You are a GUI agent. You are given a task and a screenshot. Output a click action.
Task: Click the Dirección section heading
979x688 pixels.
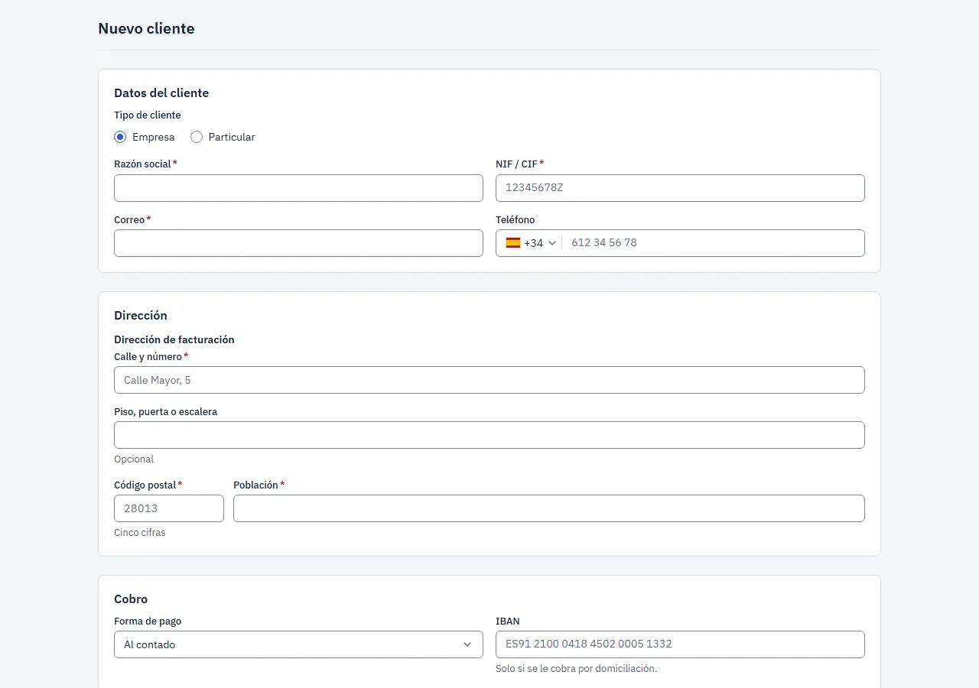[141, 316]
